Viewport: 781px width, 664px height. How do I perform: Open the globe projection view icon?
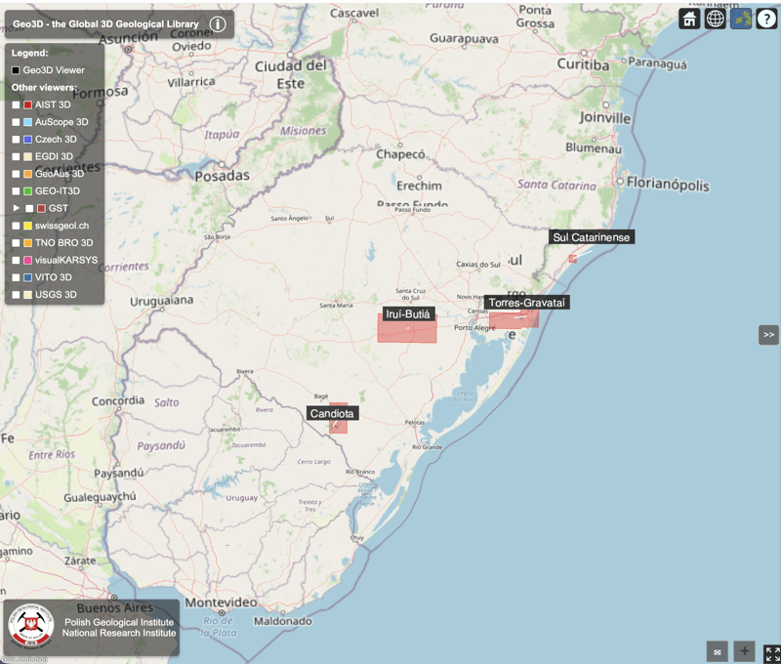(x=716, y=19)
